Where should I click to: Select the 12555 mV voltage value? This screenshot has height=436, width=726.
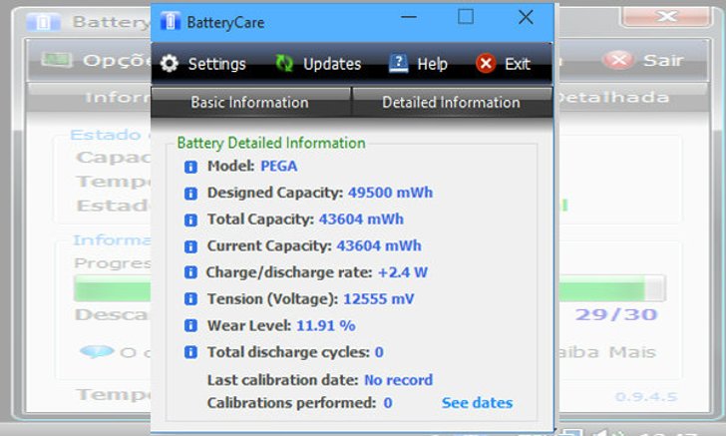378,299
